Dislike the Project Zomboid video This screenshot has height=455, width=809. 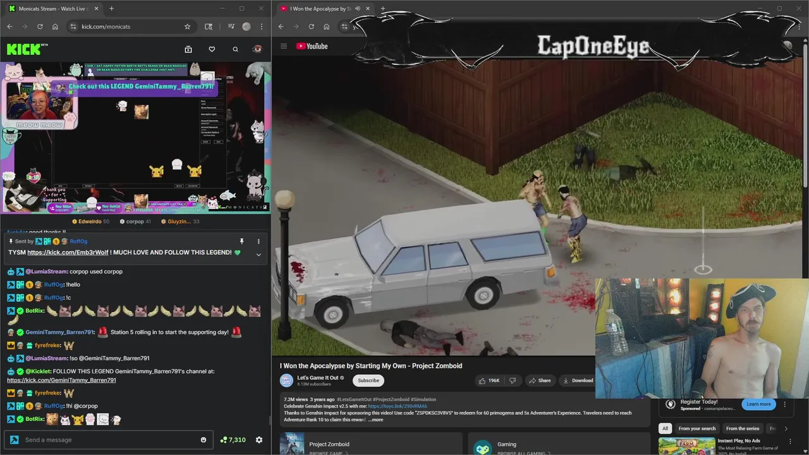[513, 380]
